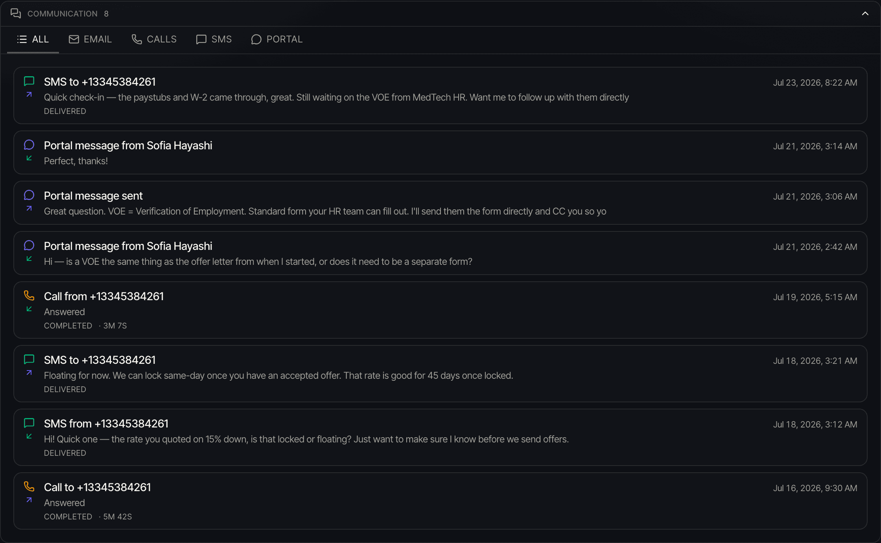Click phone icon on Jul 16 call
881x543 pixels.
[29, 486]
